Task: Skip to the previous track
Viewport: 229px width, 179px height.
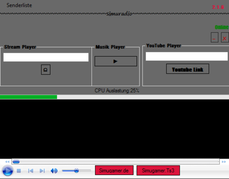Action: 30,171
